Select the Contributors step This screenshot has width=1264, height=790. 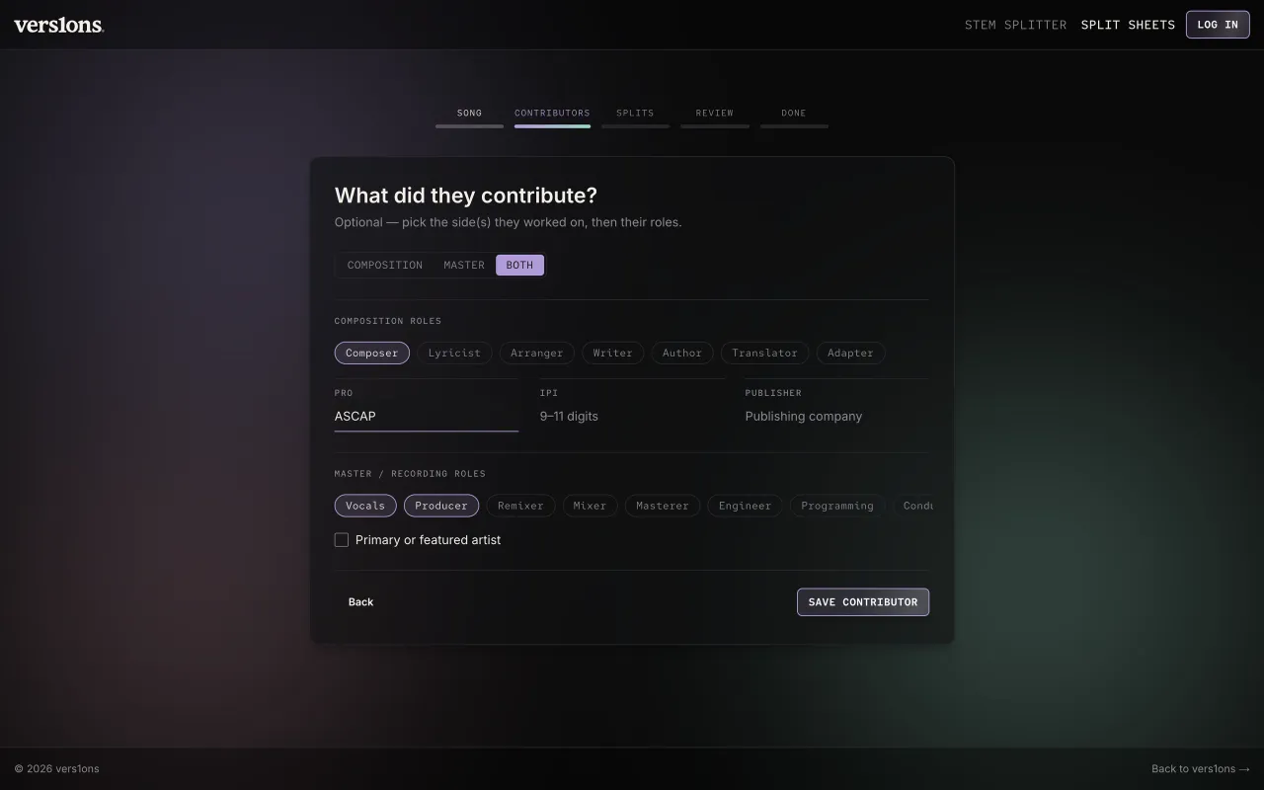point(552,117)
